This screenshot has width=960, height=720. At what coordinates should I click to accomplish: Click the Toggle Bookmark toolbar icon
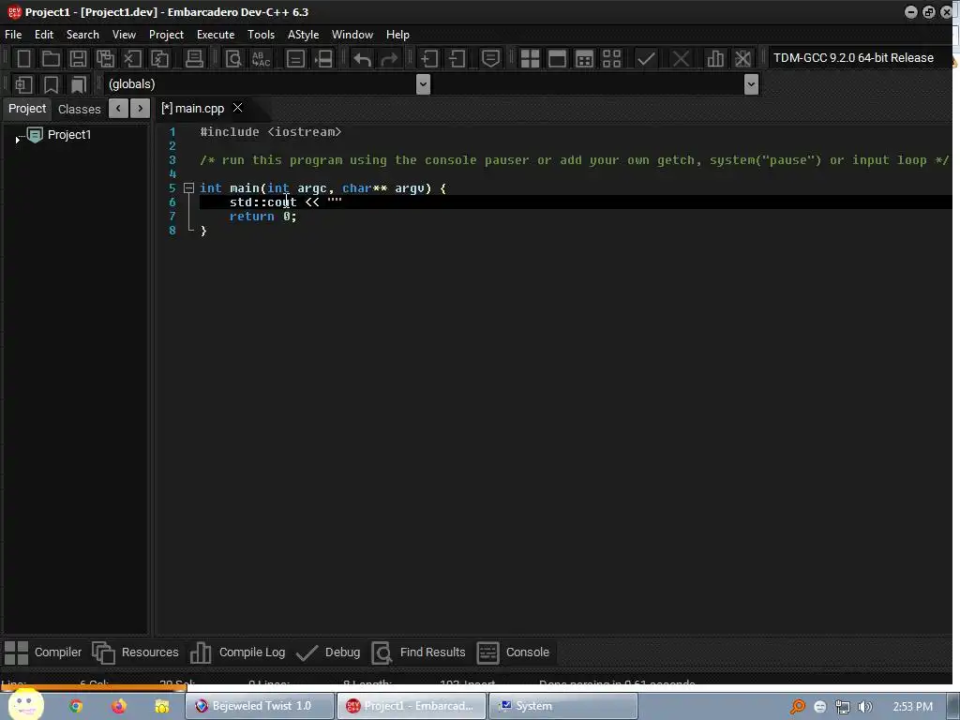tap(51, 84)
